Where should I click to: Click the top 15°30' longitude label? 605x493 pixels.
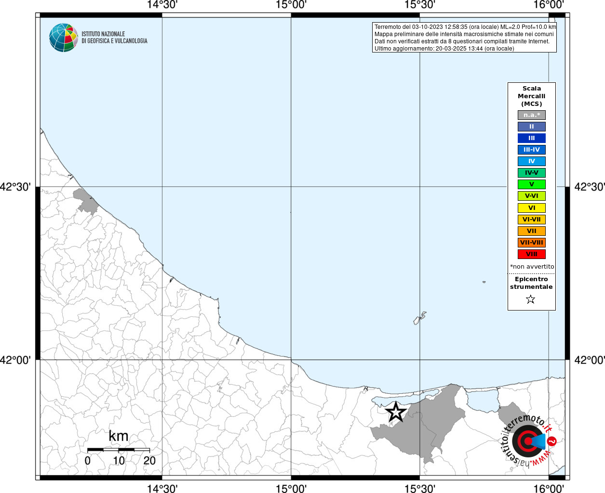(x=420, y=5)
